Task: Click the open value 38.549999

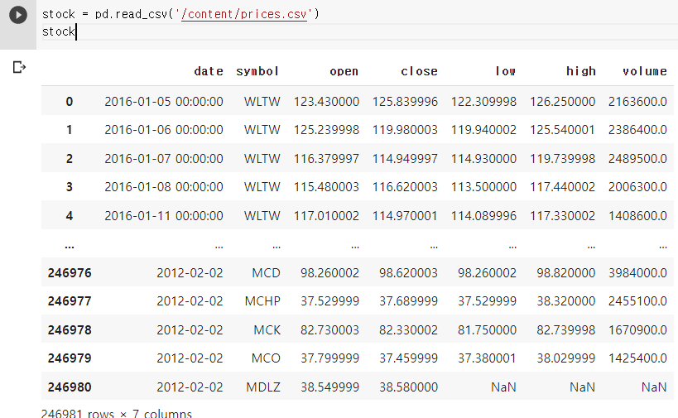Action: tap(330, 387)
